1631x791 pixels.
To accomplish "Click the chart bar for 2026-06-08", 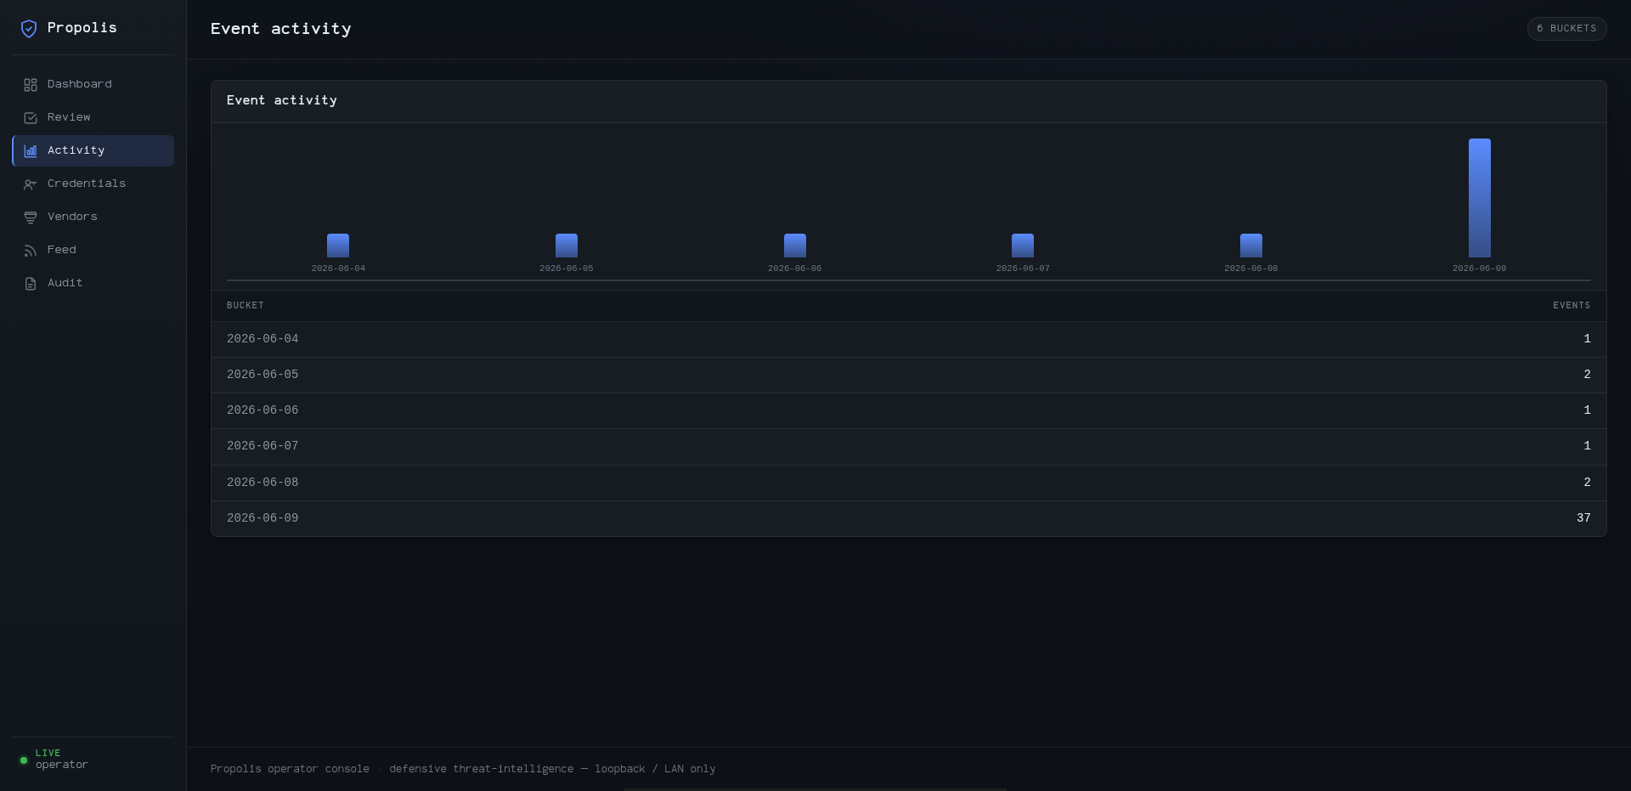I will tap(1251, 246).
